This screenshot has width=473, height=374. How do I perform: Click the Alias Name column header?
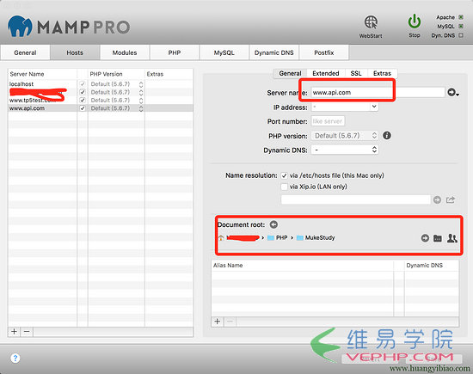point(303,266)
